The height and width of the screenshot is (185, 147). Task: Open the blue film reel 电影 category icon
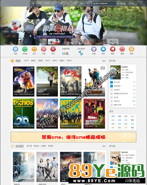15,49
